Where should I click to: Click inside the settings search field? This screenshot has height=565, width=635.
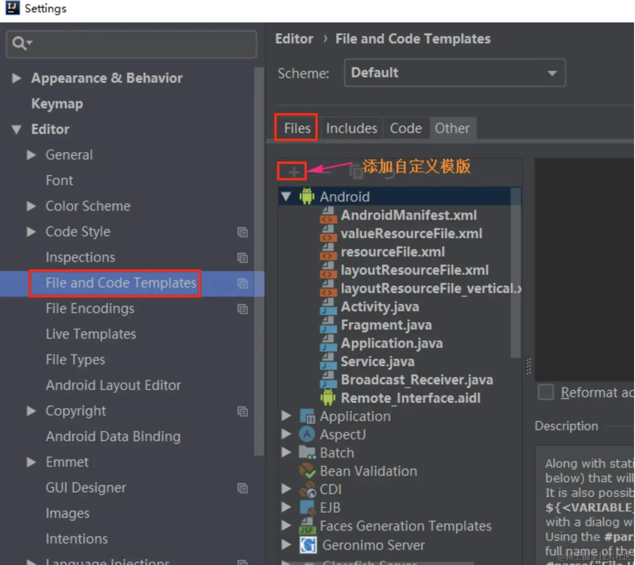[x=132, y=44]
